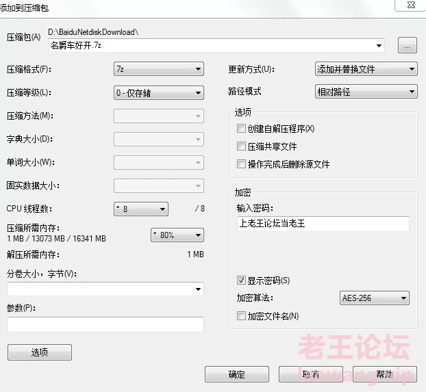
Task: Click the 取消 button
Action: [311, 374]
